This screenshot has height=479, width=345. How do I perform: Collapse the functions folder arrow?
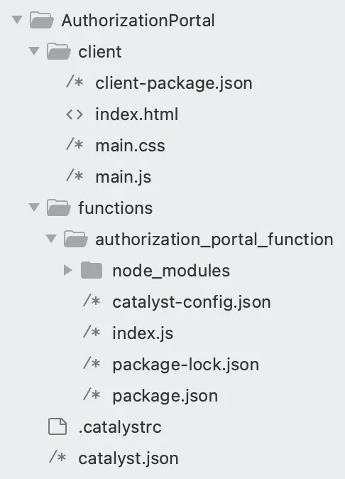34,208
